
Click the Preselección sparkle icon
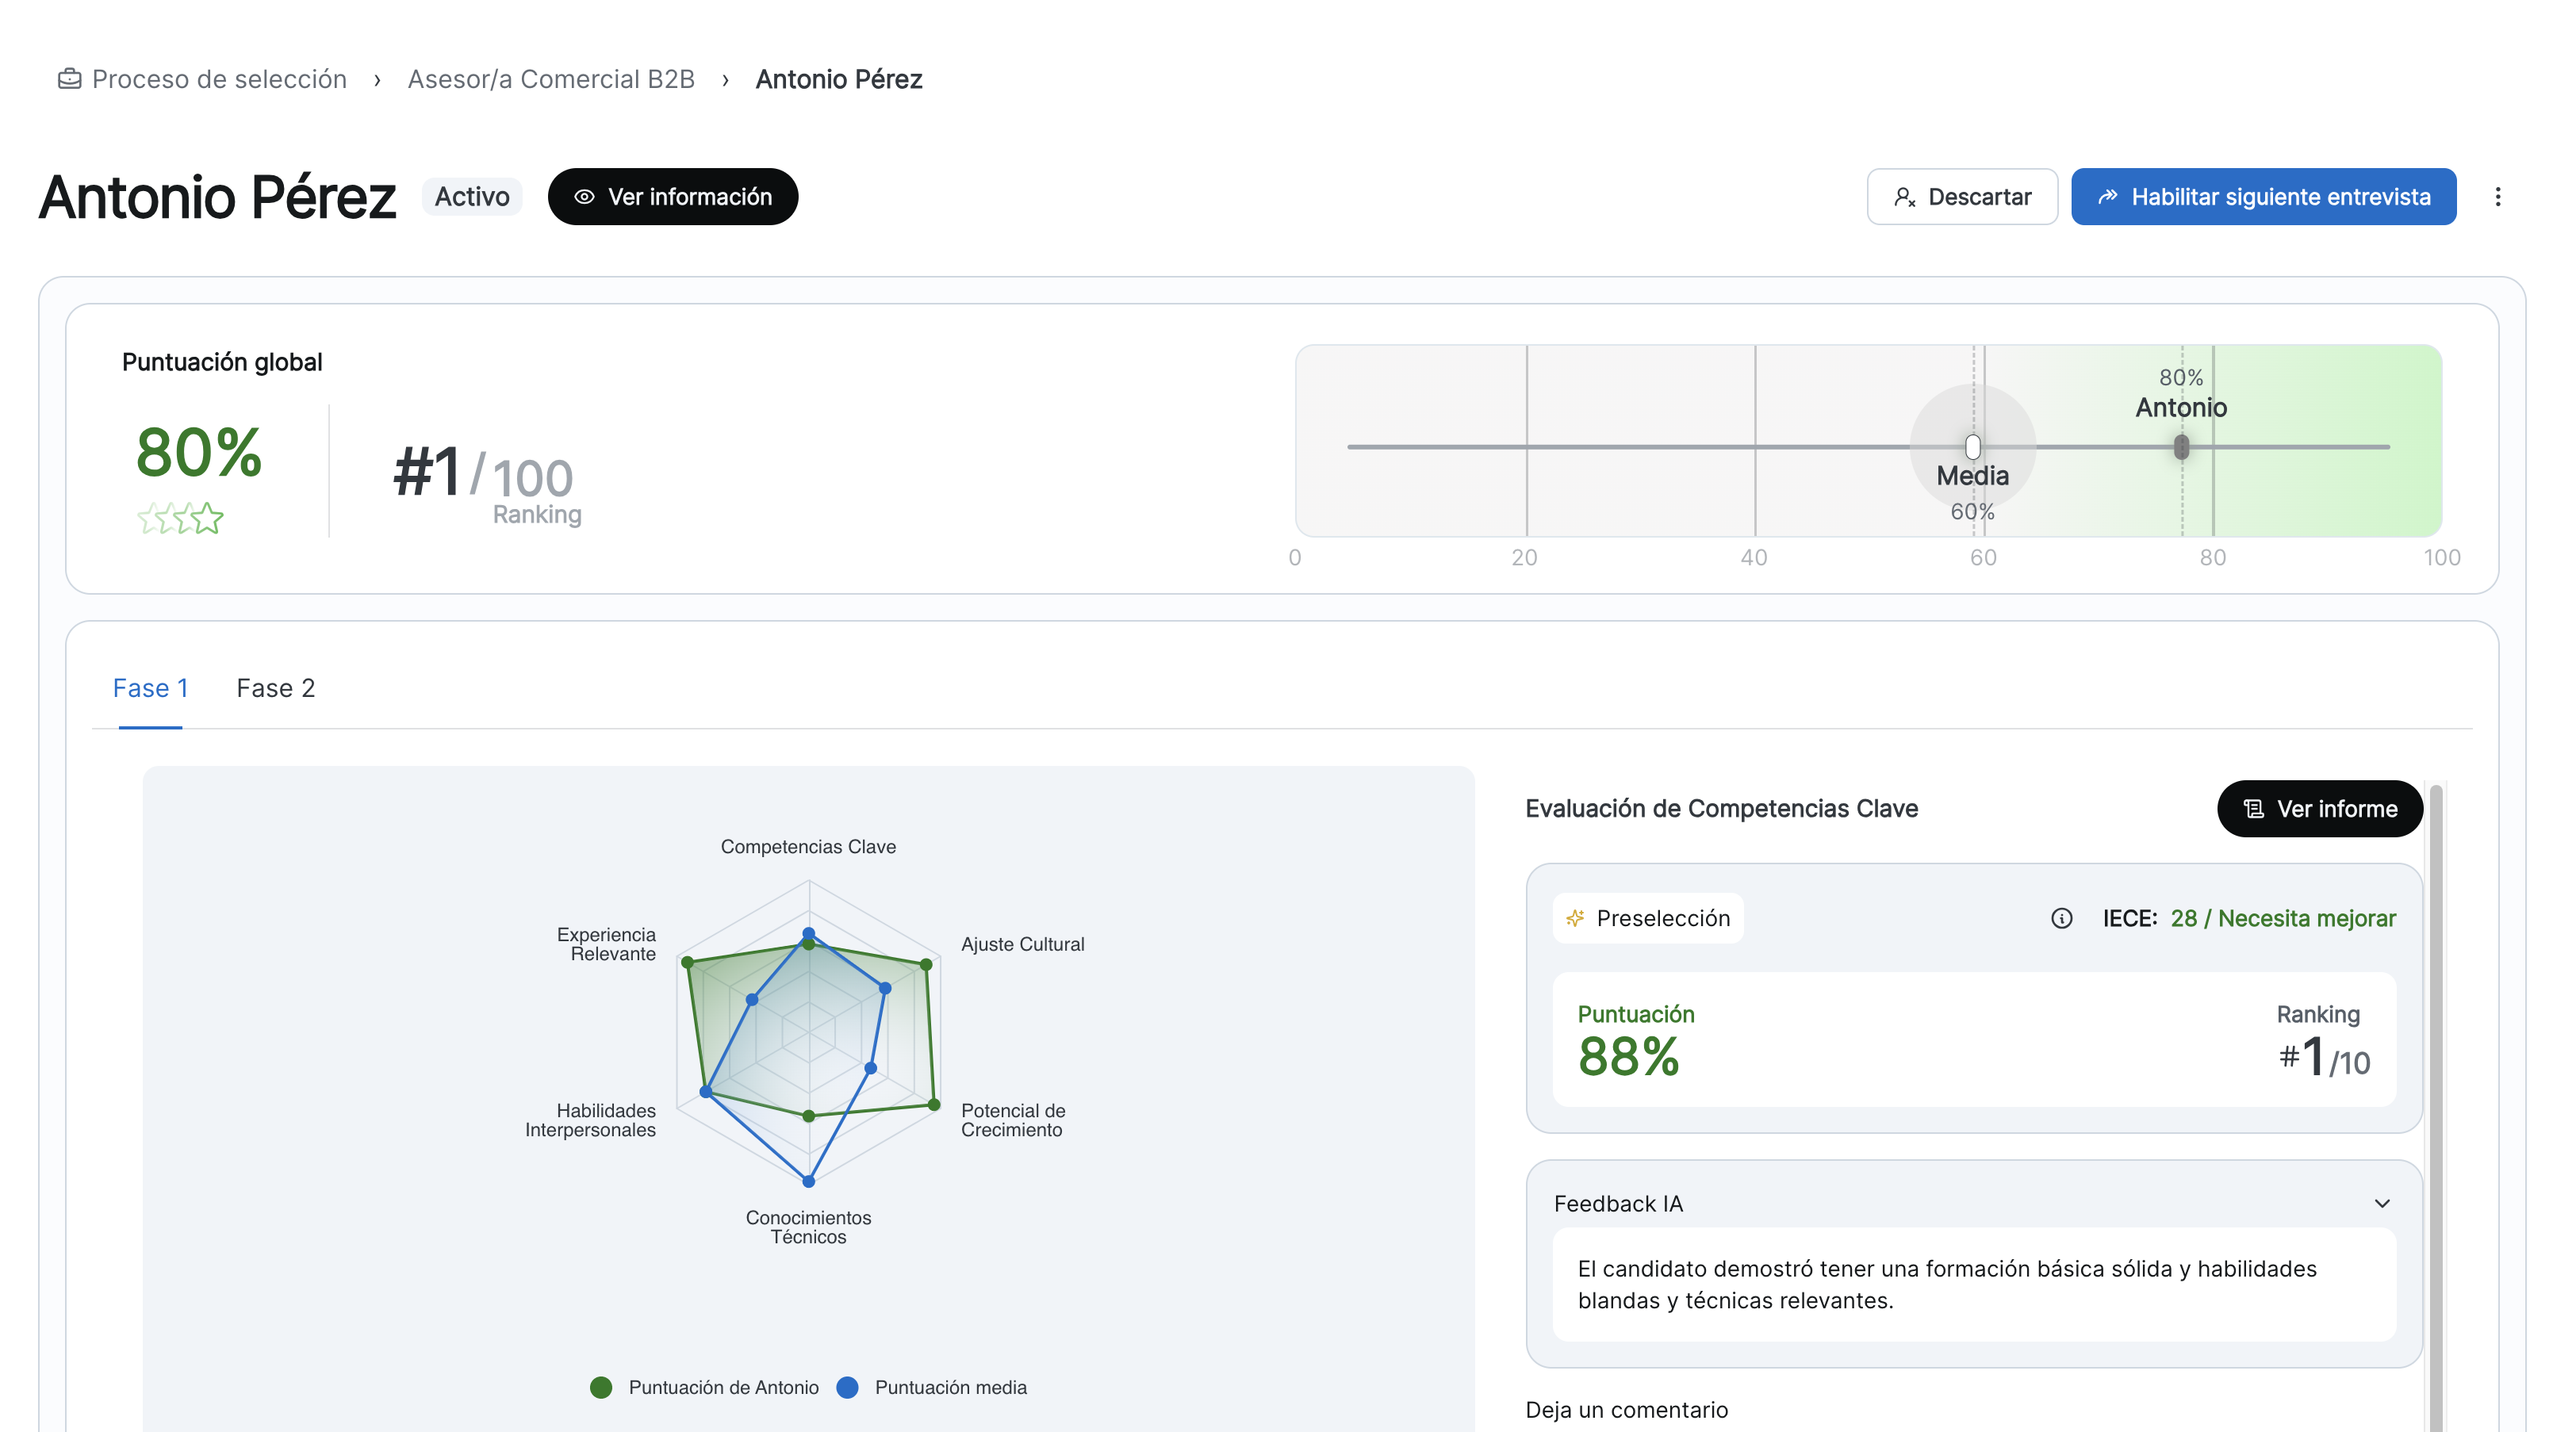tap(1575, 918)
